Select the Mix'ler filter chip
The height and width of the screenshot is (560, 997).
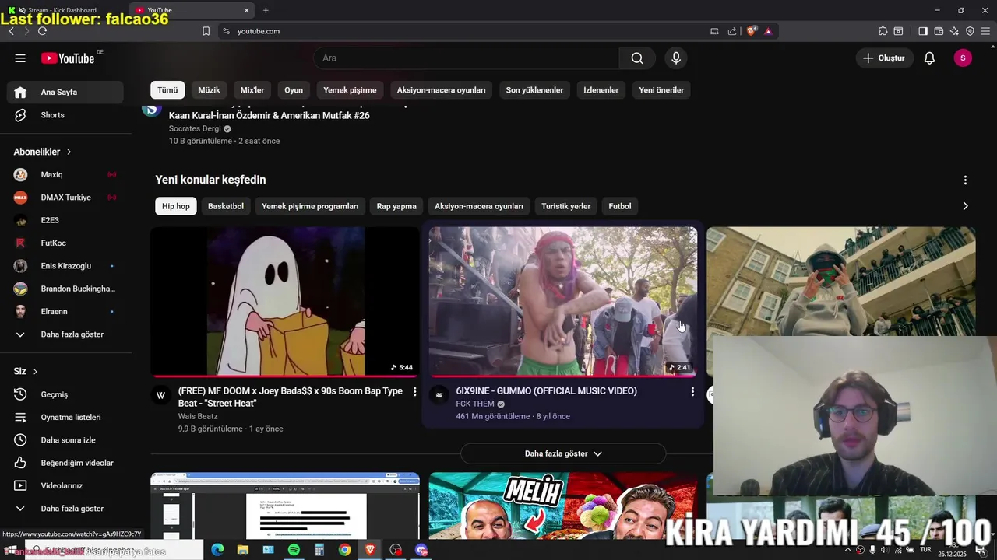pos(252,90)
